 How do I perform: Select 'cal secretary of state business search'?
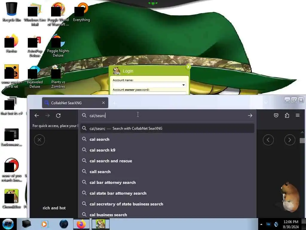click(167, 204)
